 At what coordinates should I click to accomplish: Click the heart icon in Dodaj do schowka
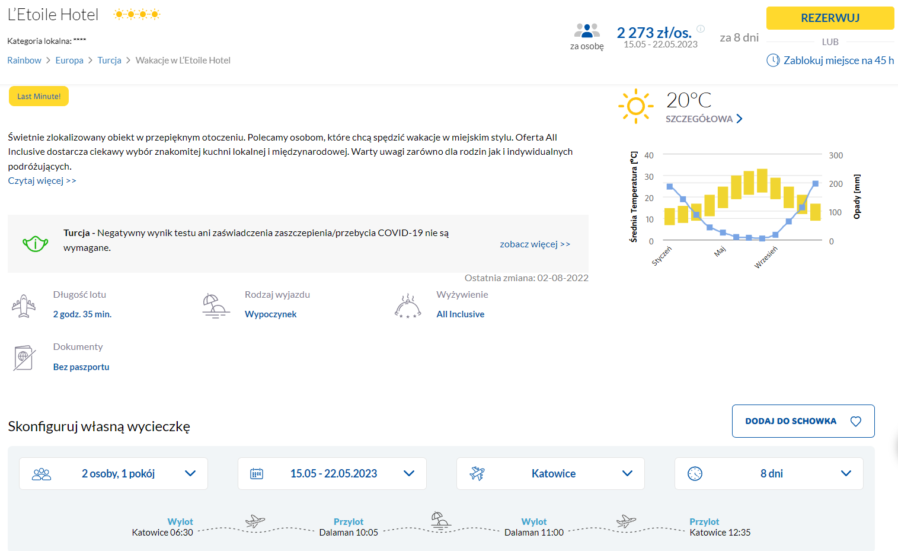coord(855,421)
